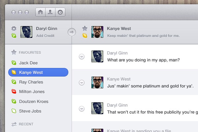The width and height of the screenshot is (198, 132).
Task: Click sender name Daryl Ginn above first message
Action: tap(117, 53)
